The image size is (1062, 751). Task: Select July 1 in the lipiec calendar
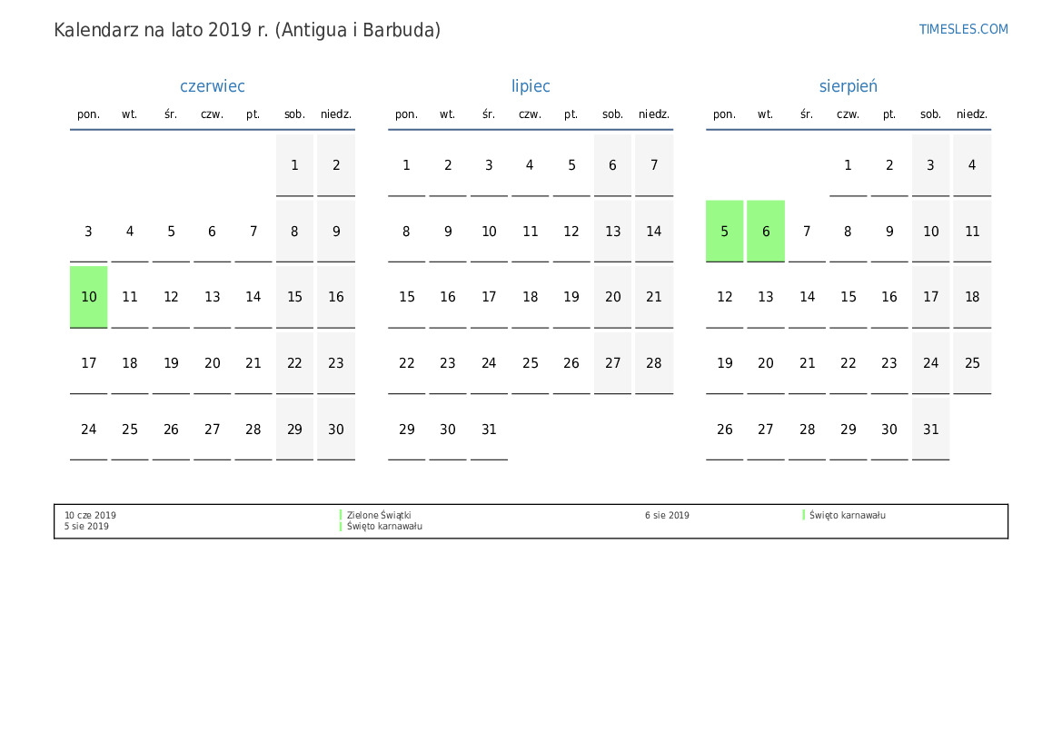[x=406, y=165]
